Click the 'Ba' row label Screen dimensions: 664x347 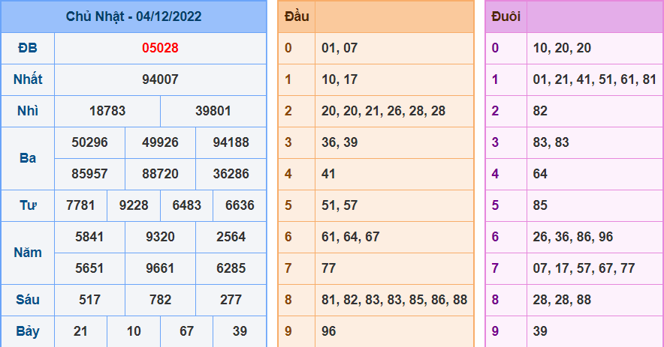coord(28,158)
